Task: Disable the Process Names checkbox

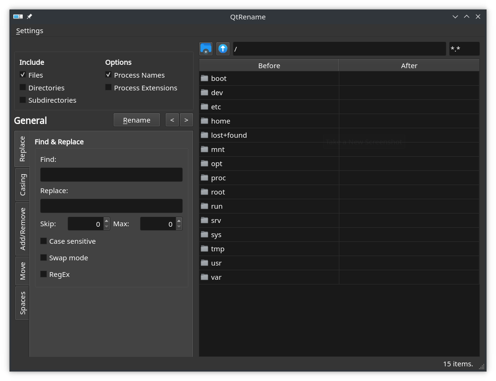Action: [108, 74]
